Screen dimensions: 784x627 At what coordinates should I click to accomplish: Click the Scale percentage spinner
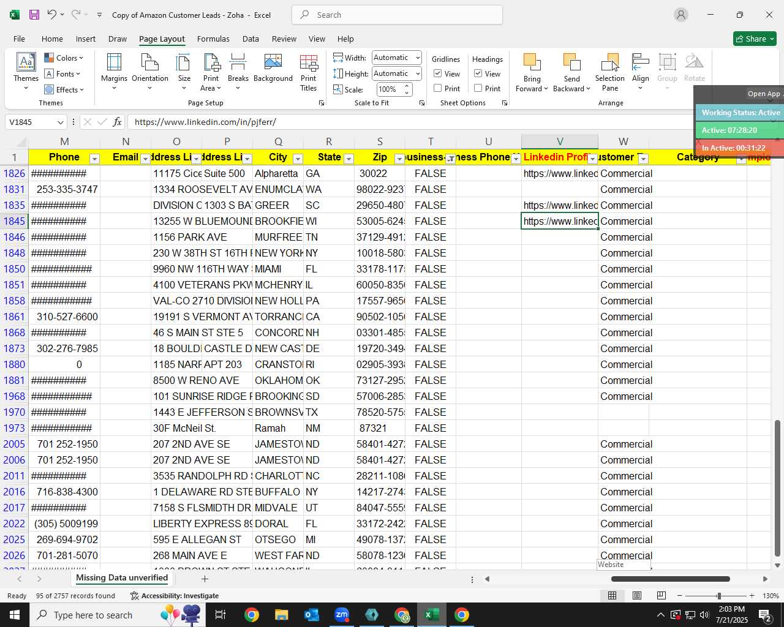[407, 89]
